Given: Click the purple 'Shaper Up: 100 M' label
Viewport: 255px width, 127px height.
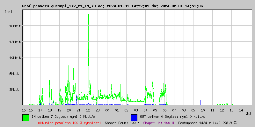Looking at the screenshot, I should (x=158, y=123).
